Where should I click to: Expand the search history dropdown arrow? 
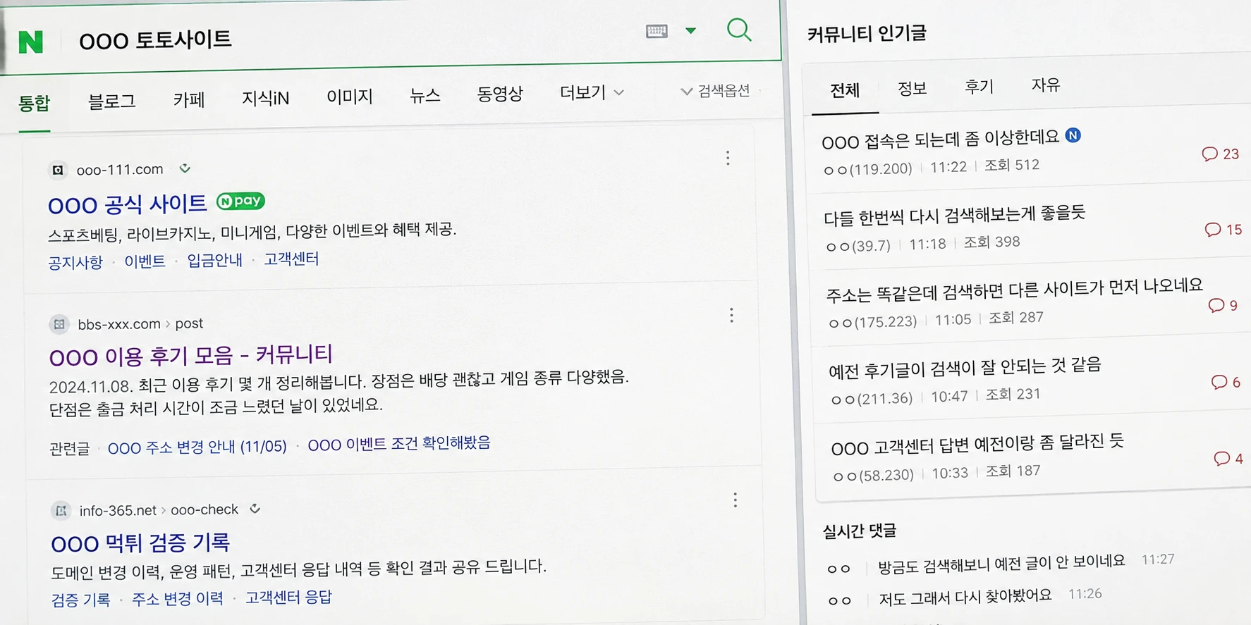tap(690, 30)
